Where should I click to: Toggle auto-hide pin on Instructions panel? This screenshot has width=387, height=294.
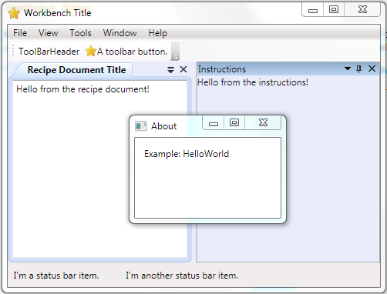coord(359,68)
